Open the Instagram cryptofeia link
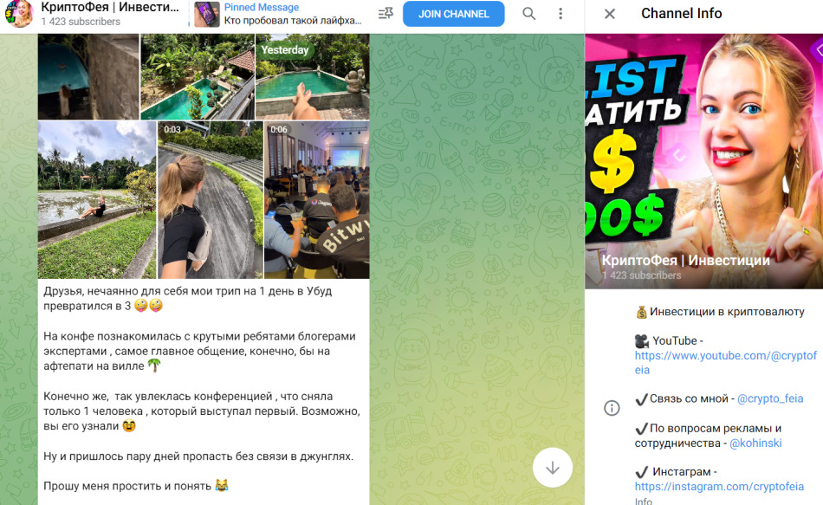The height and width of the screenshot is (505, 823). [x=719, y=487]
